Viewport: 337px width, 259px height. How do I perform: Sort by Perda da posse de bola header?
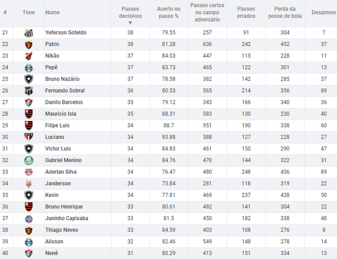pyautogui.click(x=285, y=13)
